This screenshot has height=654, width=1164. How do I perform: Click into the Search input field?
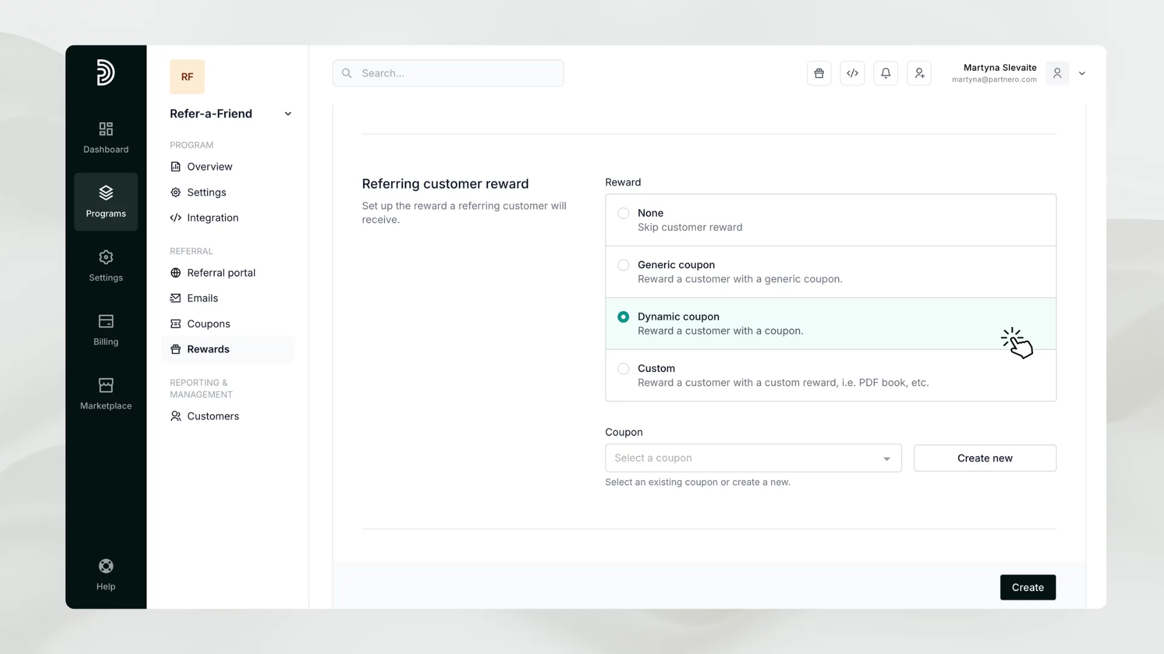tap(449, 73)
